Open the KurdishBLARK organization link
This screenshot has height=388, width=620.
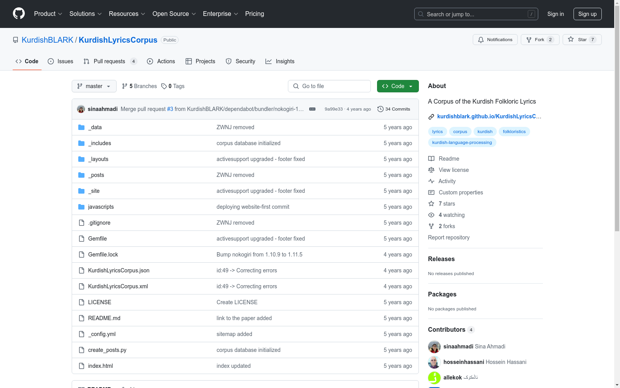[x=48, y=40]
